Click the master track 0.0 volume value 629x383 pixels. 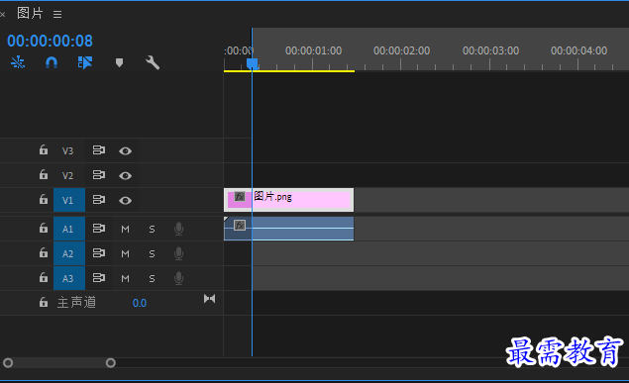click(x=140, y=303)
